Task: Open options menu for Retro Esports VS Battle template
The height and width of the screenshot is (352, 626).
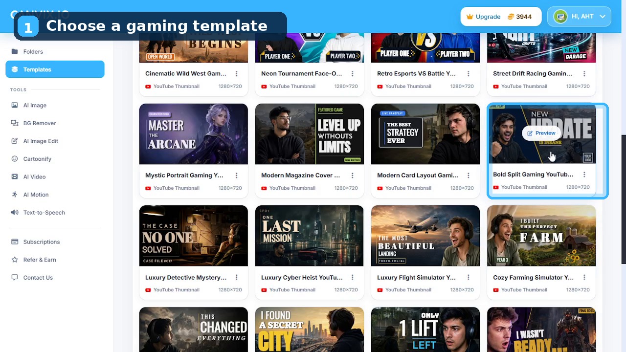Action: pos(468,74)
